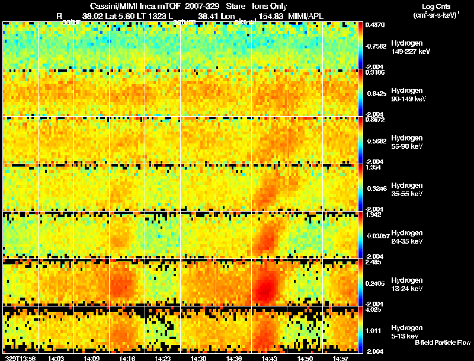Click the skr-wl marker label

click(x=245, y=22)
